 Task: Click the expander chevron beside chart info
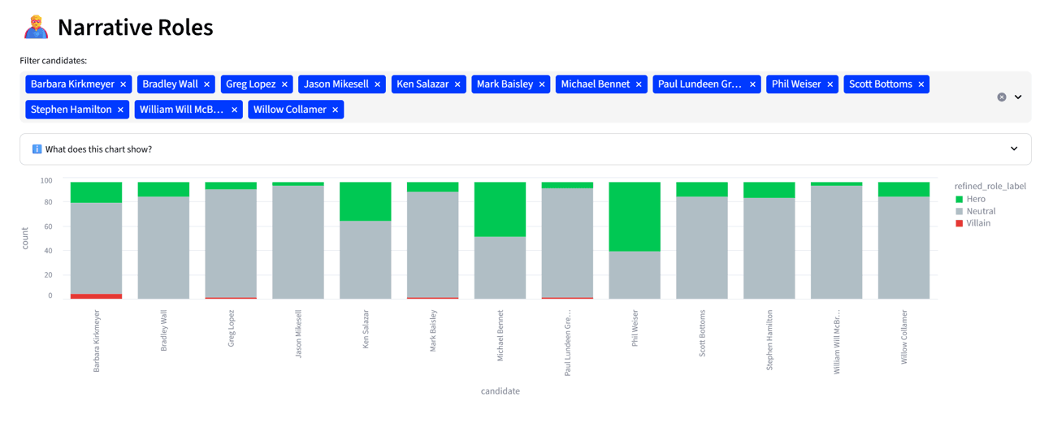click(1014, 149)
